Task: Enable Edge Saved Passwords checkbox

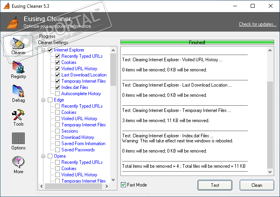Action: pos(57,150)
